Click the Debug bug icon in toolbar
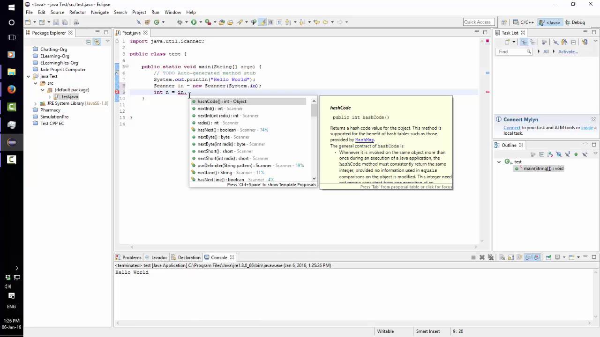This screenshot has height=337, width=600. tap(180, 22)
